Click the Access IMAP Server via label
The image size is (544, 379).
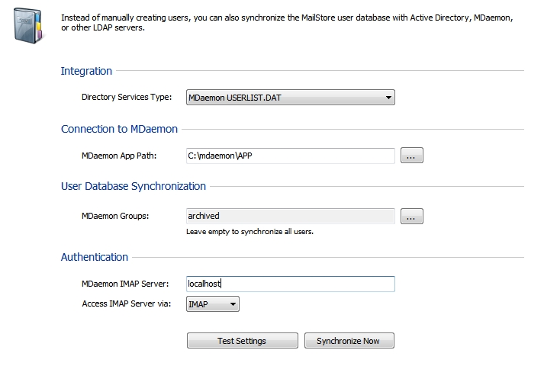(127, 304)
